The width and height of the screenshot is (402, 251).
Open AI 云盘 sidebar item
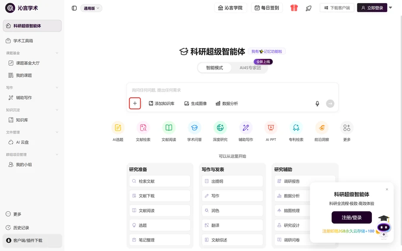click(32, 142)
